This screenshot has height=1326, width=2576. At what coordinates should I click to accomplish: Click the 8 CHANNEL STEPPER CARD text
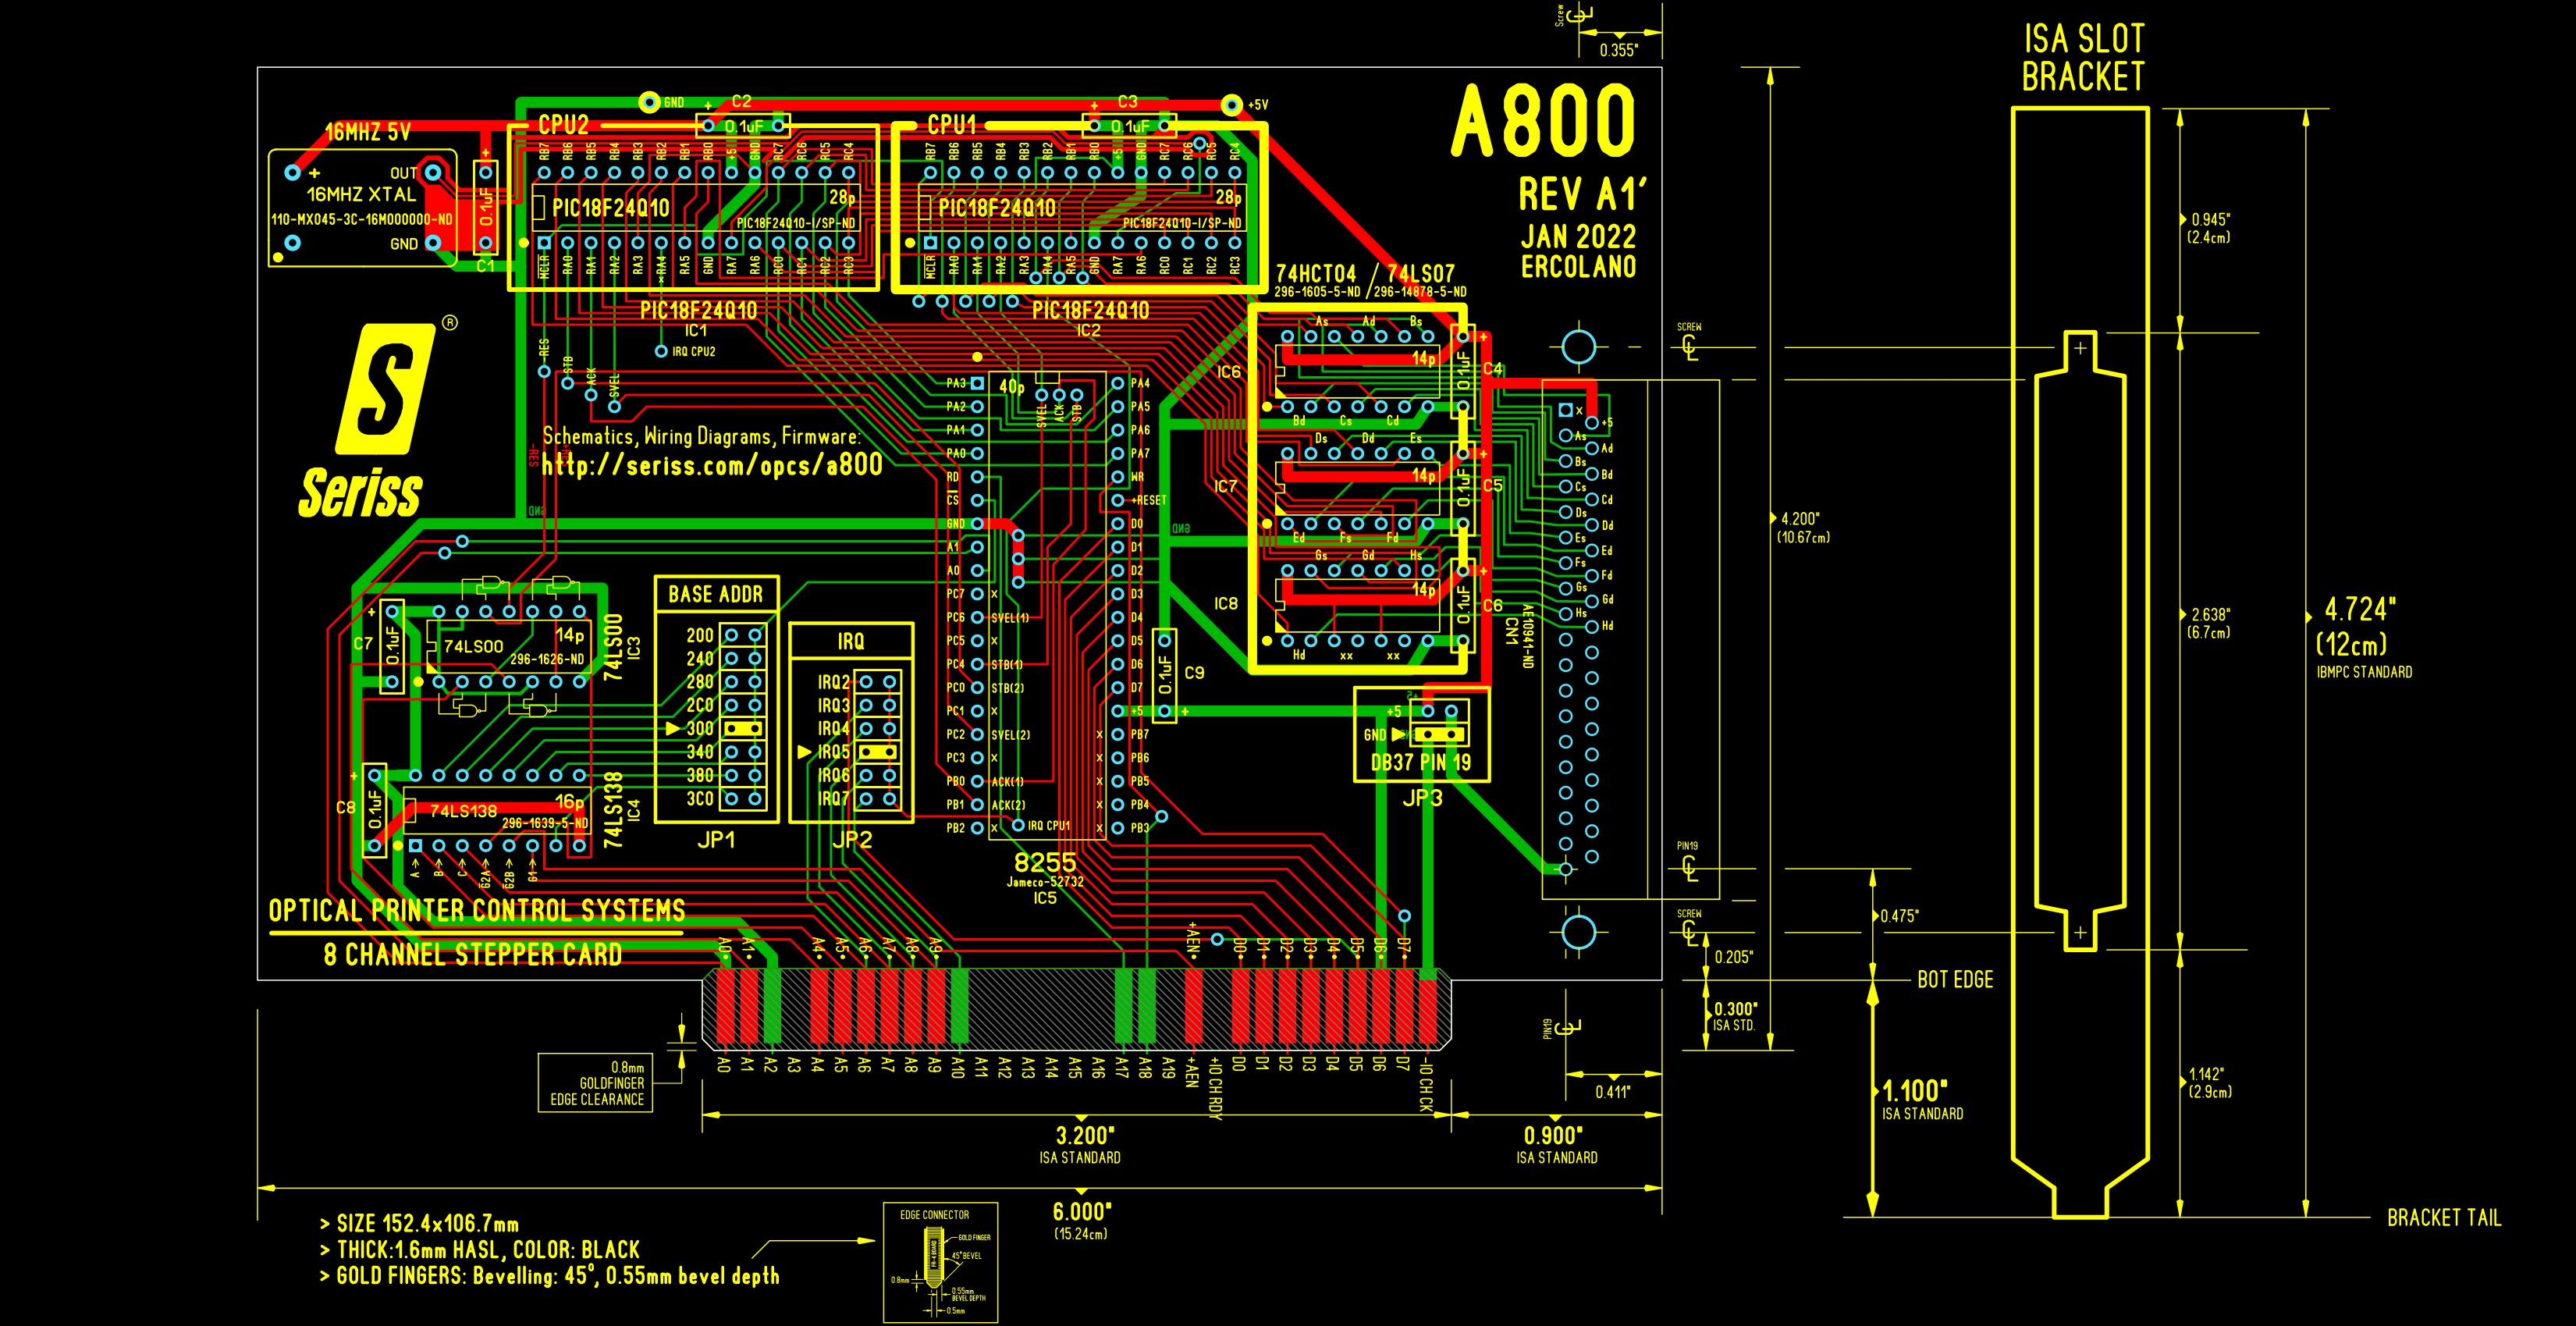pos(473,954)
